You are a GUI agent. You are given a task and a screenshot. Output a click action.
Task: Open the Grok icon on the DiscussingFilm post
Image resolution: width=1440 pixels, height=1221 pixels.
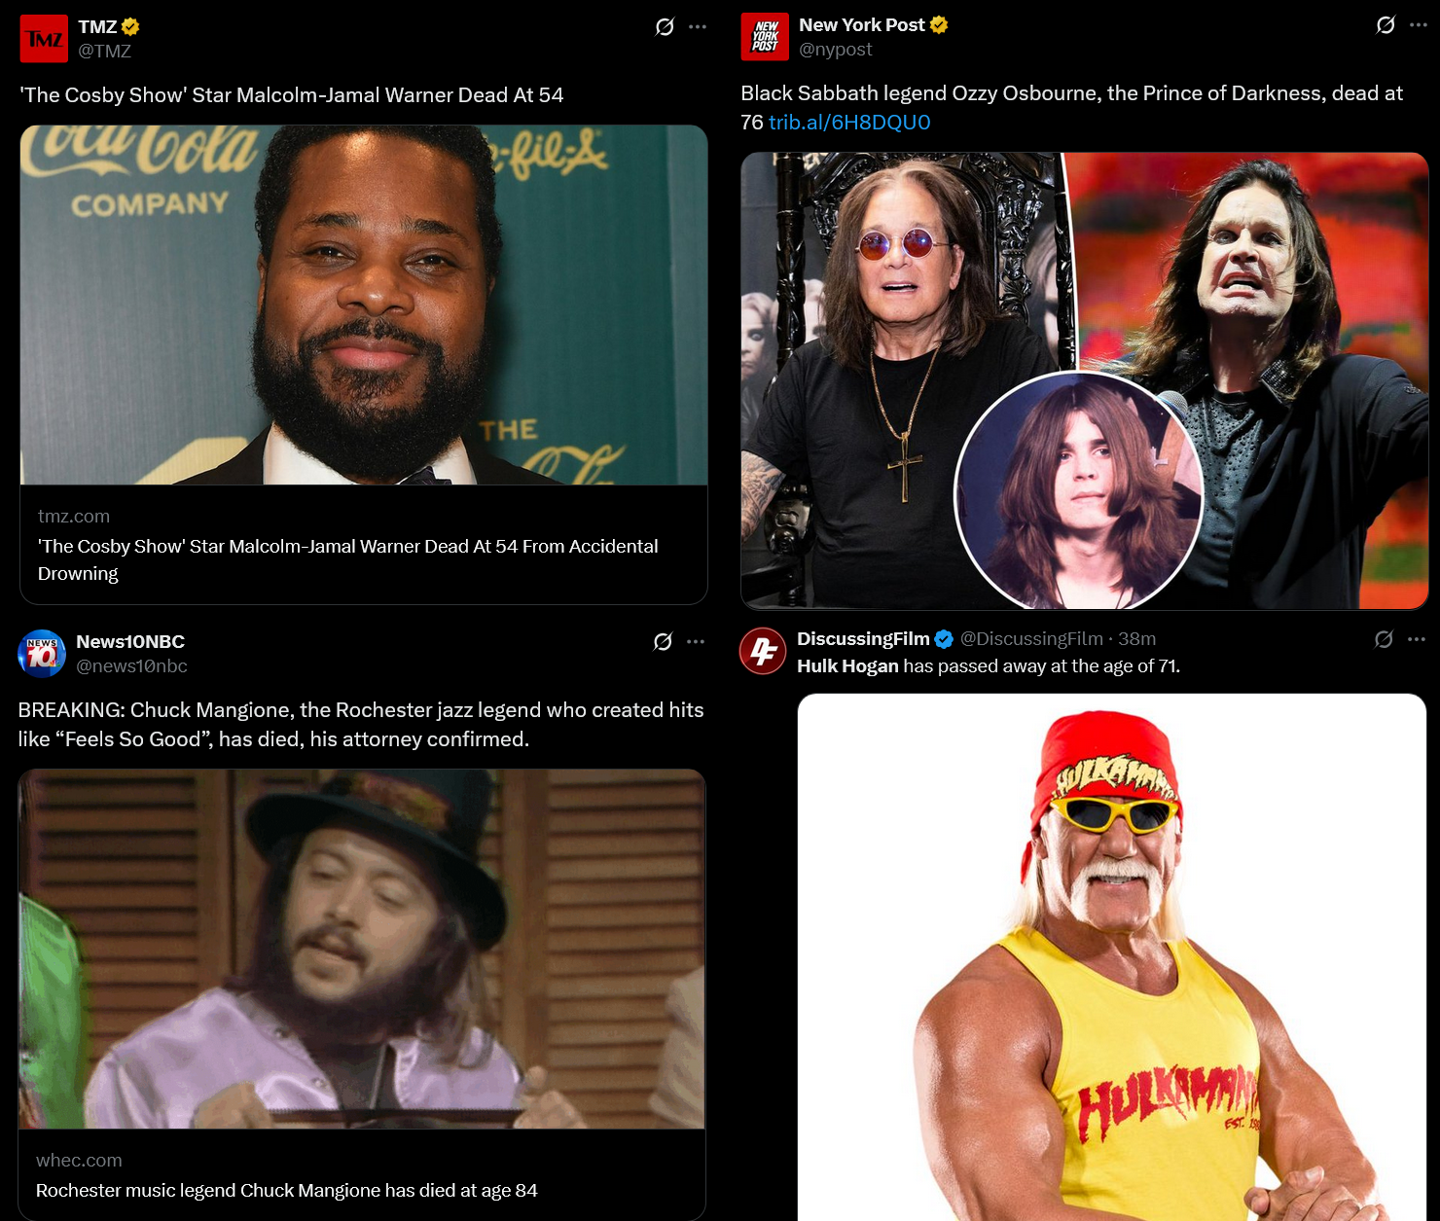tap(1384, 639)
